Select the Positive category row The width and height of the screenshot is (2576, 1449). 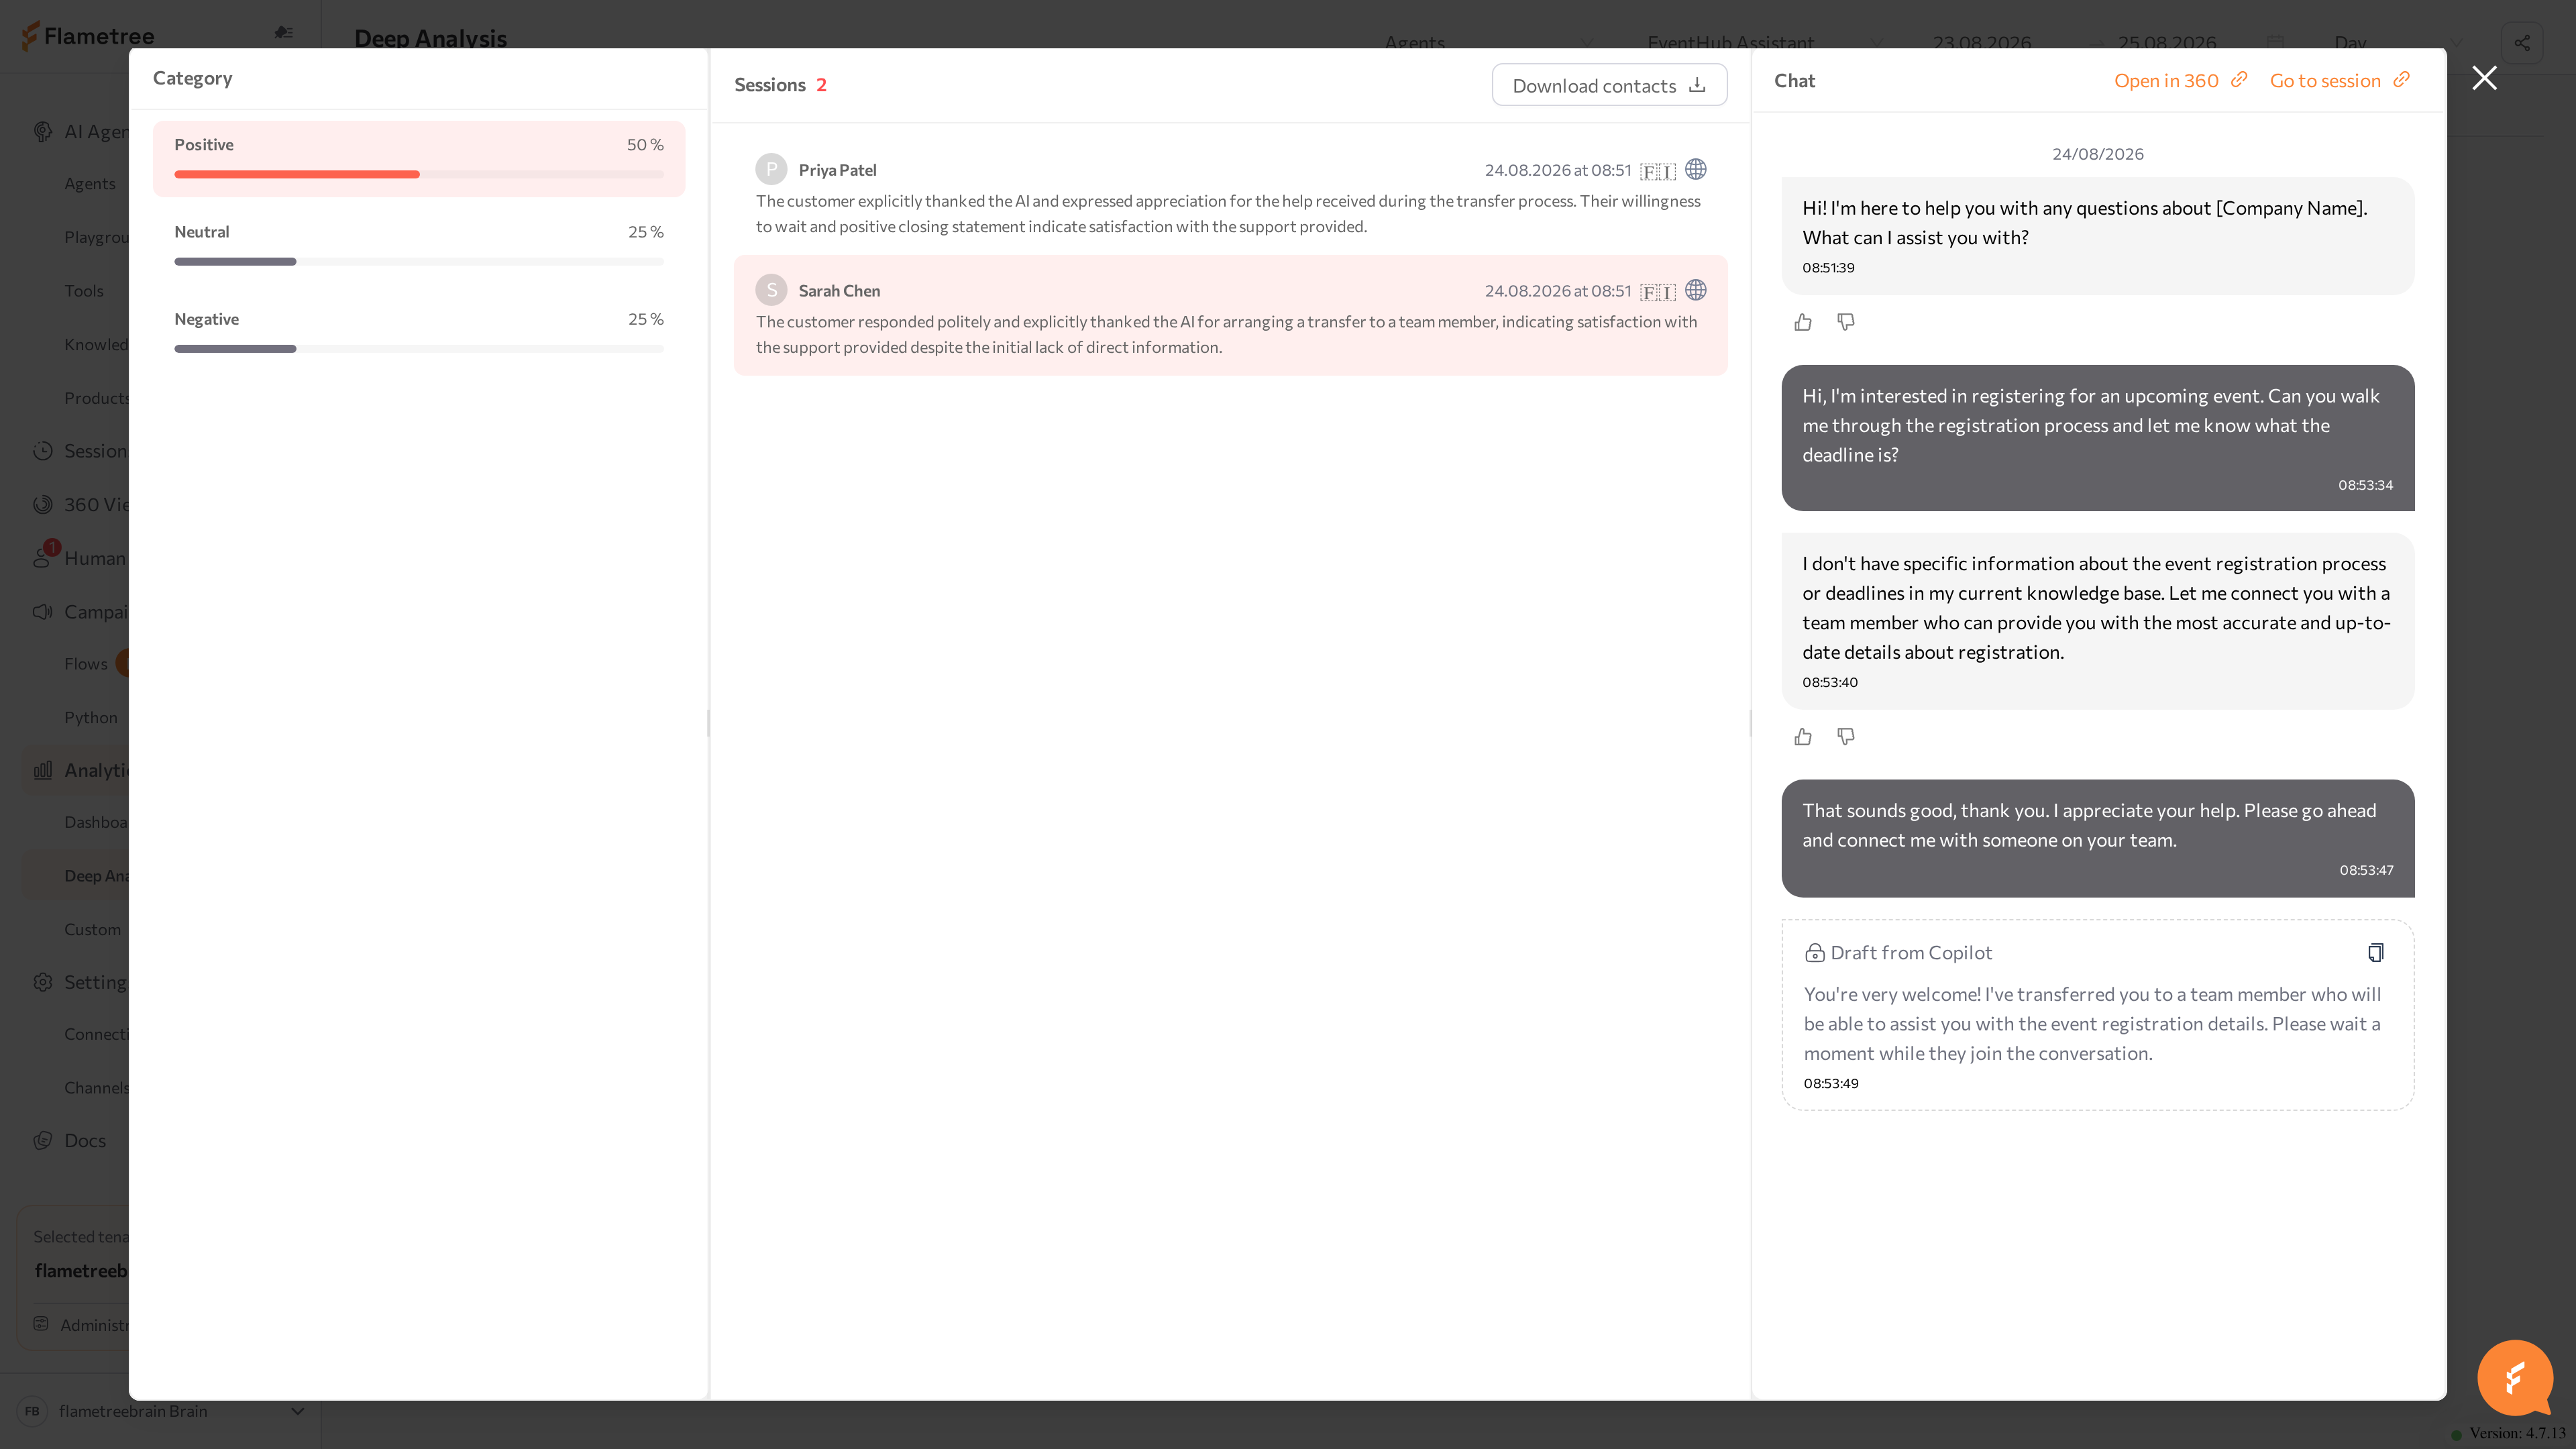418,159
